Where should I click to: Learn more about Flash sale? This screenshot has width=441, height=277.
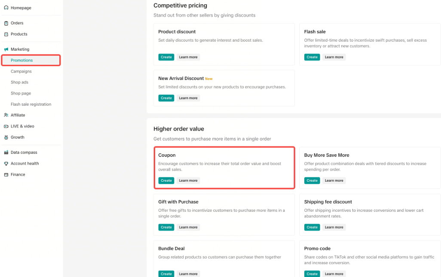(334, 57)
